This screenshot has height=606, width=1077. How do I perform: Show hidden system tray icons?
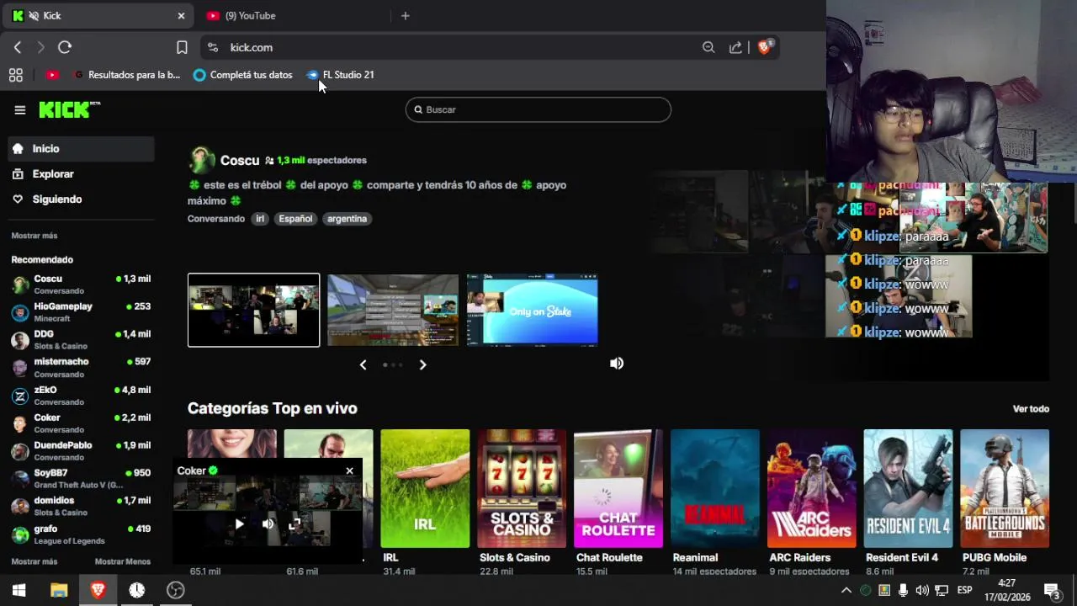pos(846,590)
